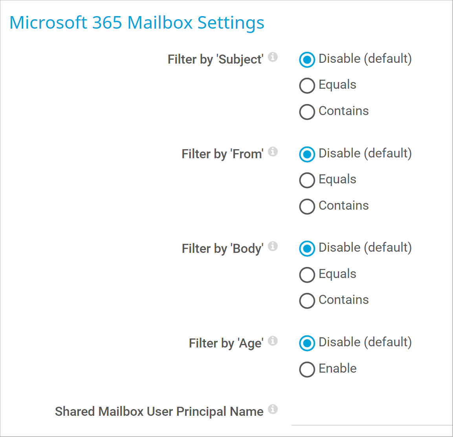Screen dimensions: 453x437
Task: Click the Filter by 'Subject' label
Action: pos(215,59)
